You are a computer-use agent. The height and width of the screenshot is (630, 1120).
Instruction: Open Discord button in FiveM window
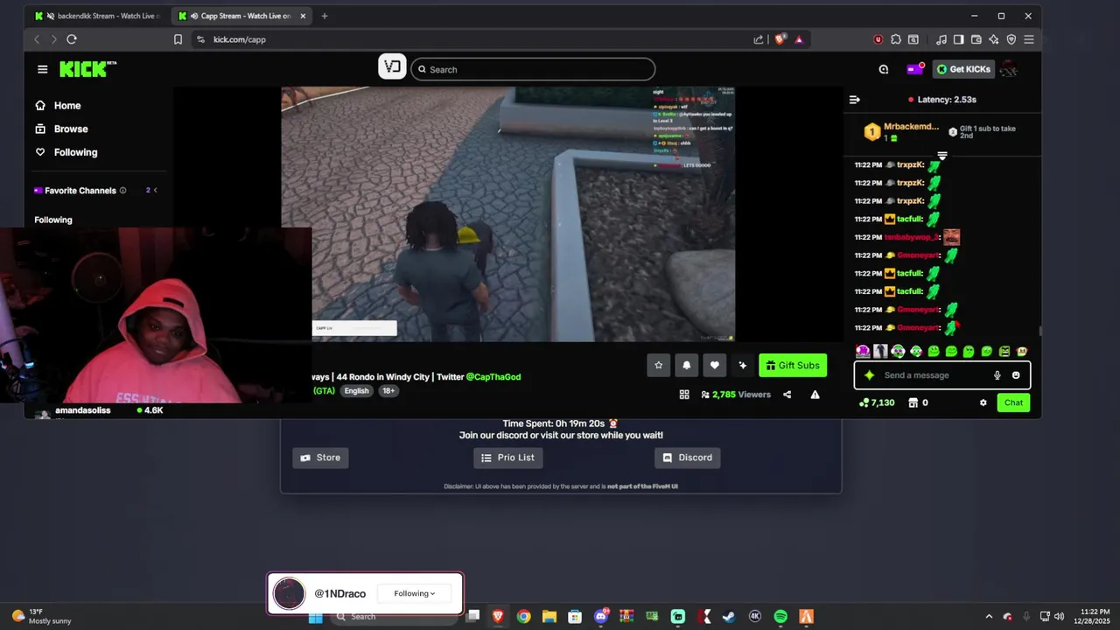(x=687, y=458)
